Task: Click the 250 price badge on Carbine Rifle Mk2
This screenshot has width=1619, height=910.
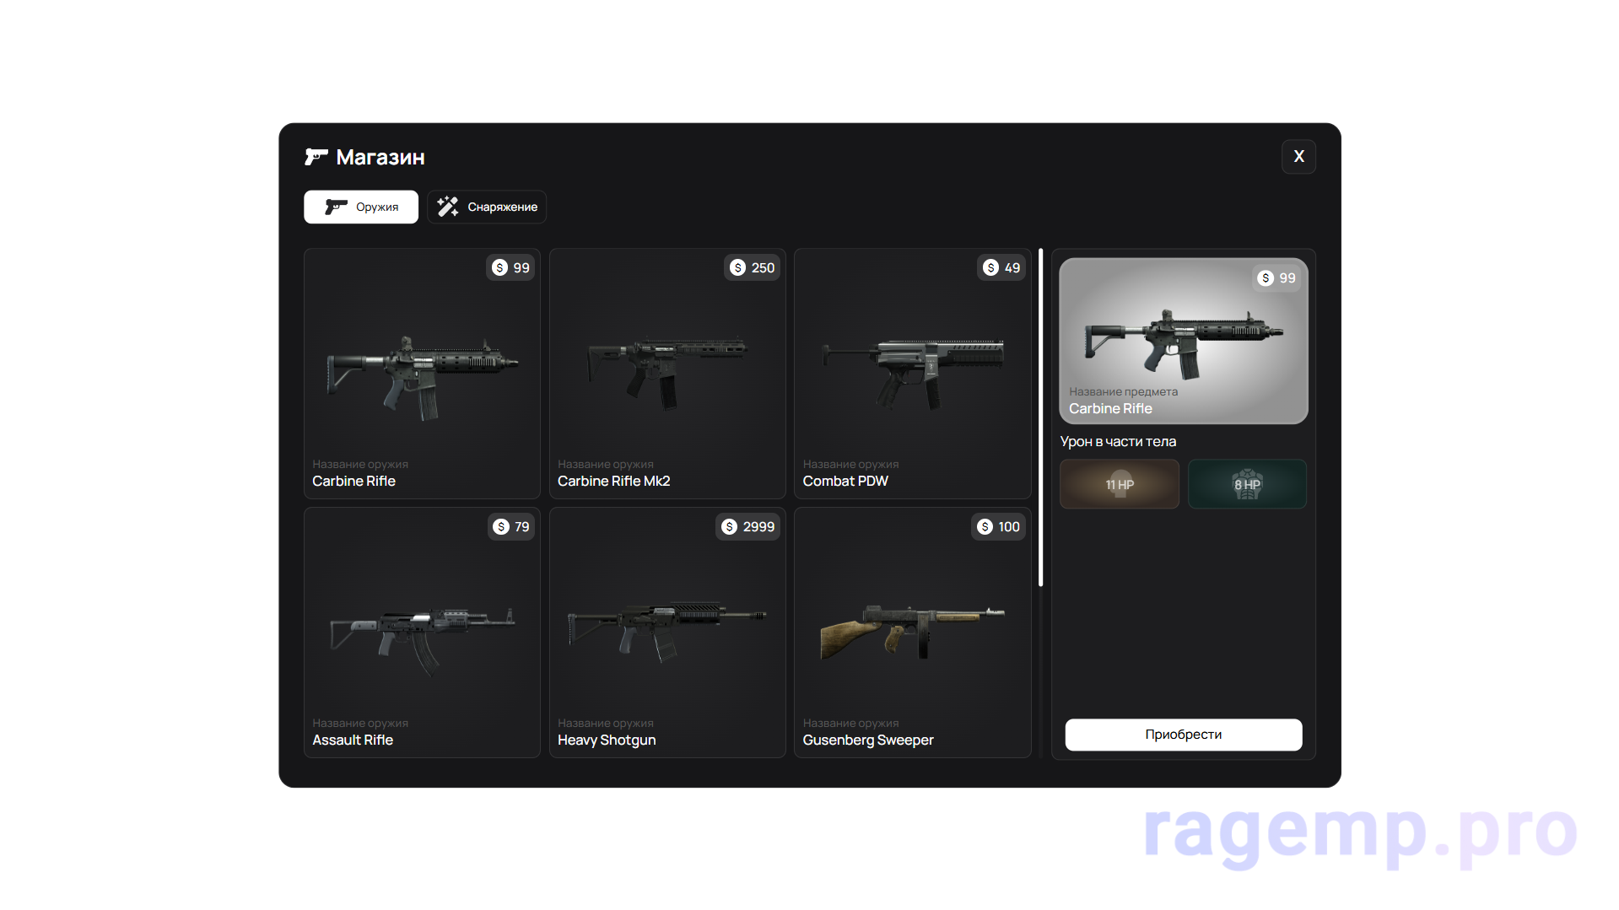Action: click(753, 268)
